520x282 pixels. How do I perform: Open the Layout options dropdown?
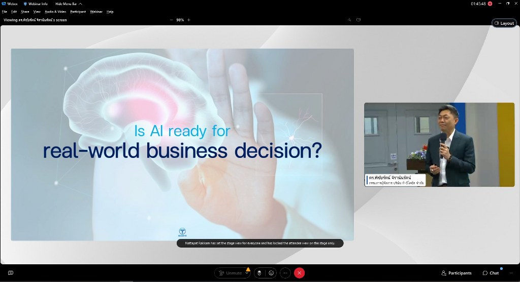[x=504, y=23]
